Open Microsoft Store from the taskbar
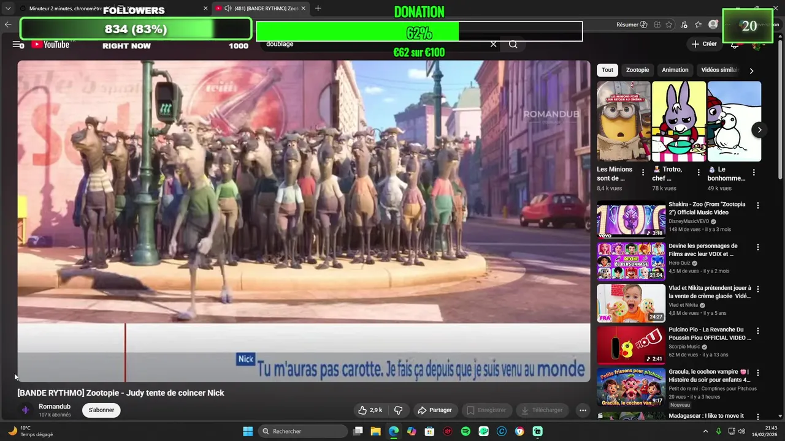This screenshot has width=785, height=441. [x=430, y=431]
